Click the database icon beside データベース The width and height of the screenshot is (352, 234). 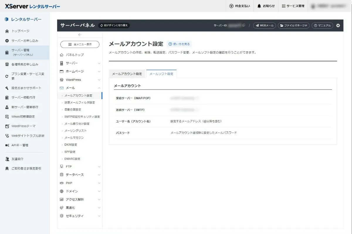coord(62,175)
